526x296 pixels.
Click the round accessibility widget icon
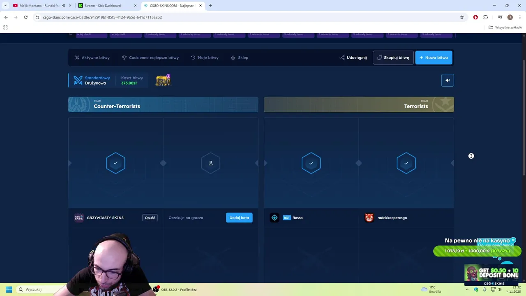point(471,156)
